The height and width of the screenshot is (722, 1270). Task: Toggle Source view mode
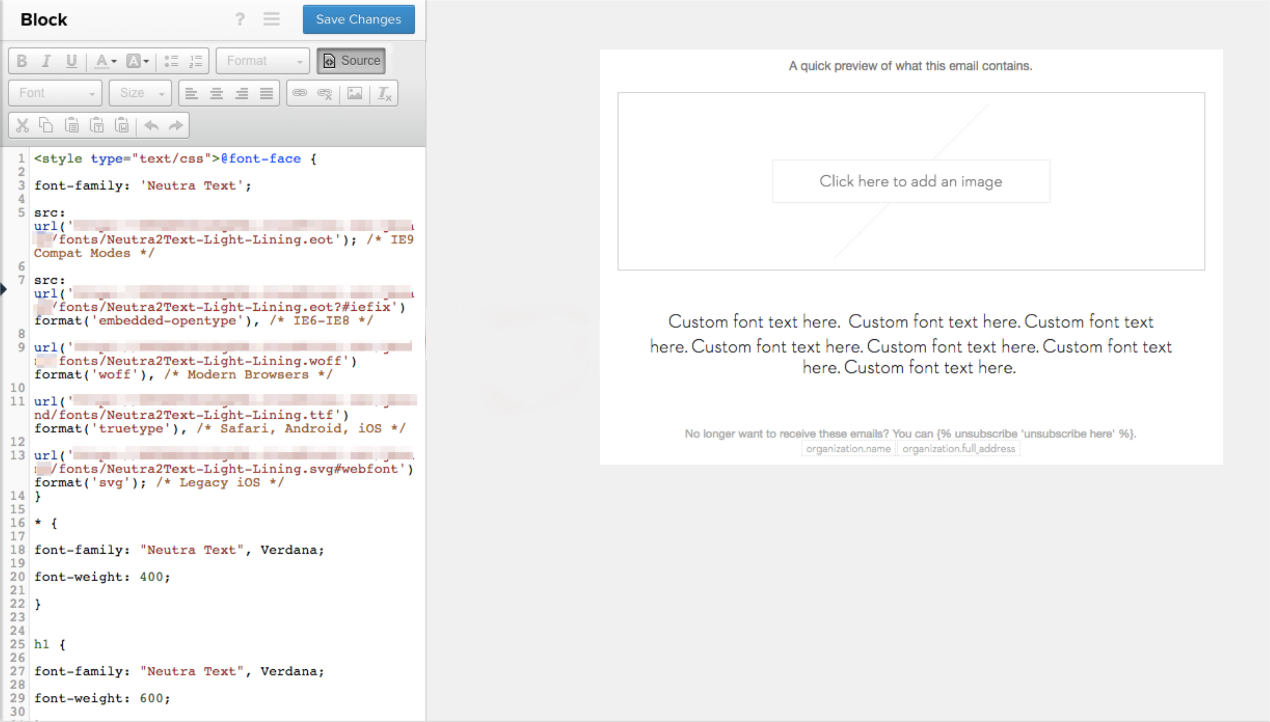tap(351, 61)
